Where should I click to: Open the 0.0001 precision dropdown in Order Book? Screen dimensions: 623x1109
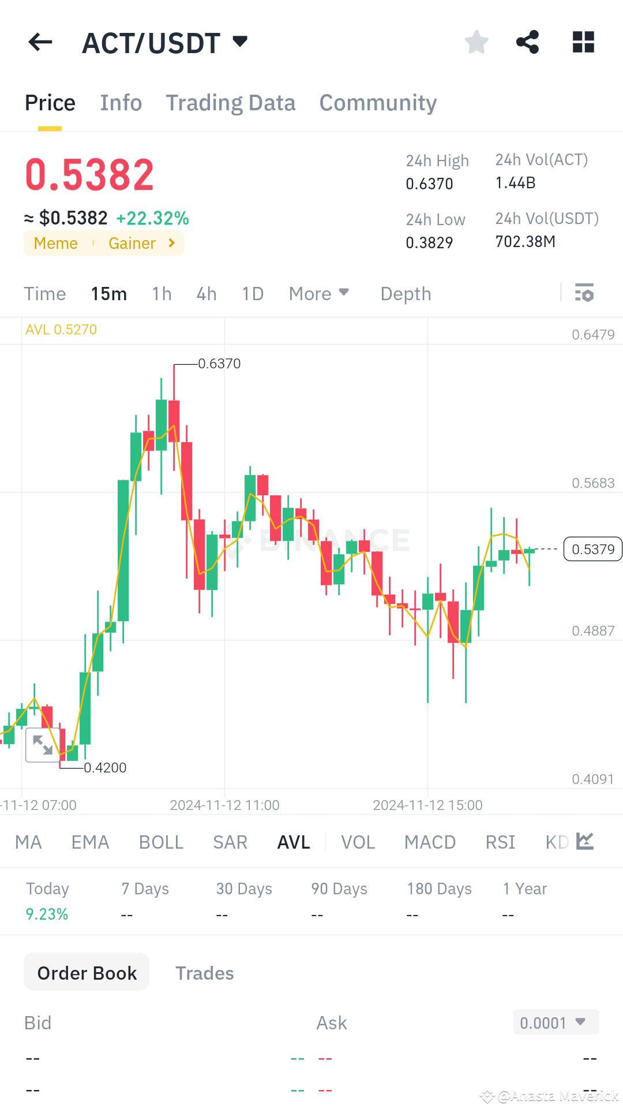554,1022
